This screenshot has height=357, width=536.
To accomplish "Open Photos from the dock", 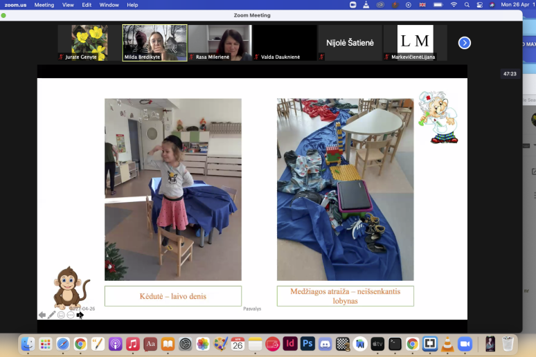I will pyautogui.click(x=203, y=344).
